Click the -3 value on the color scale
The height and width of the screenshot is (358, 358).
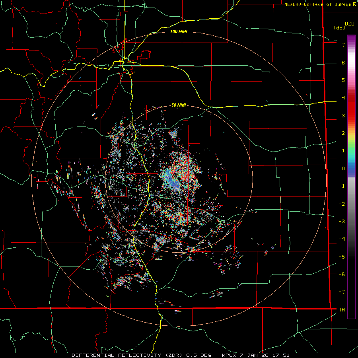pos(342,222)
